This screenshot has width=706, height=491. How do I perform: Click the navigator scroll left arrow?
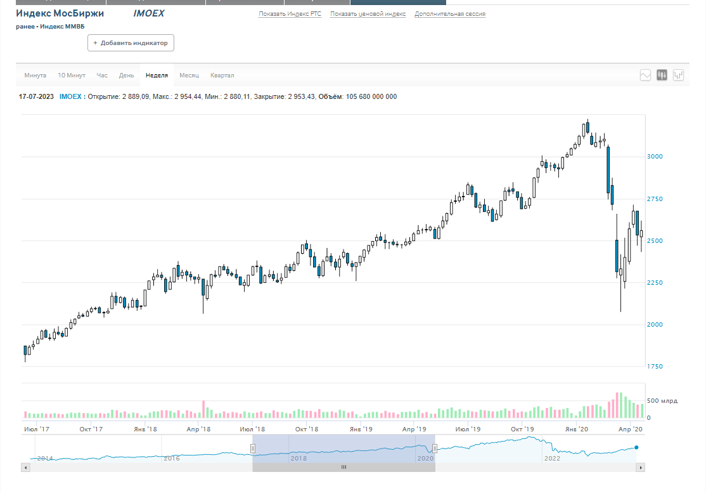pos(25,468)
